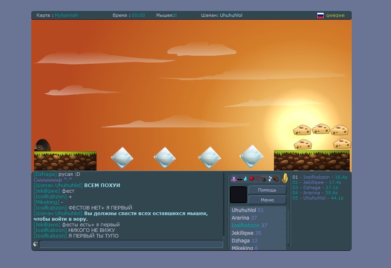Click the ice diamond nearest the cheese platform
Viewport: 391px width, 268px height.
coord(251,156)
